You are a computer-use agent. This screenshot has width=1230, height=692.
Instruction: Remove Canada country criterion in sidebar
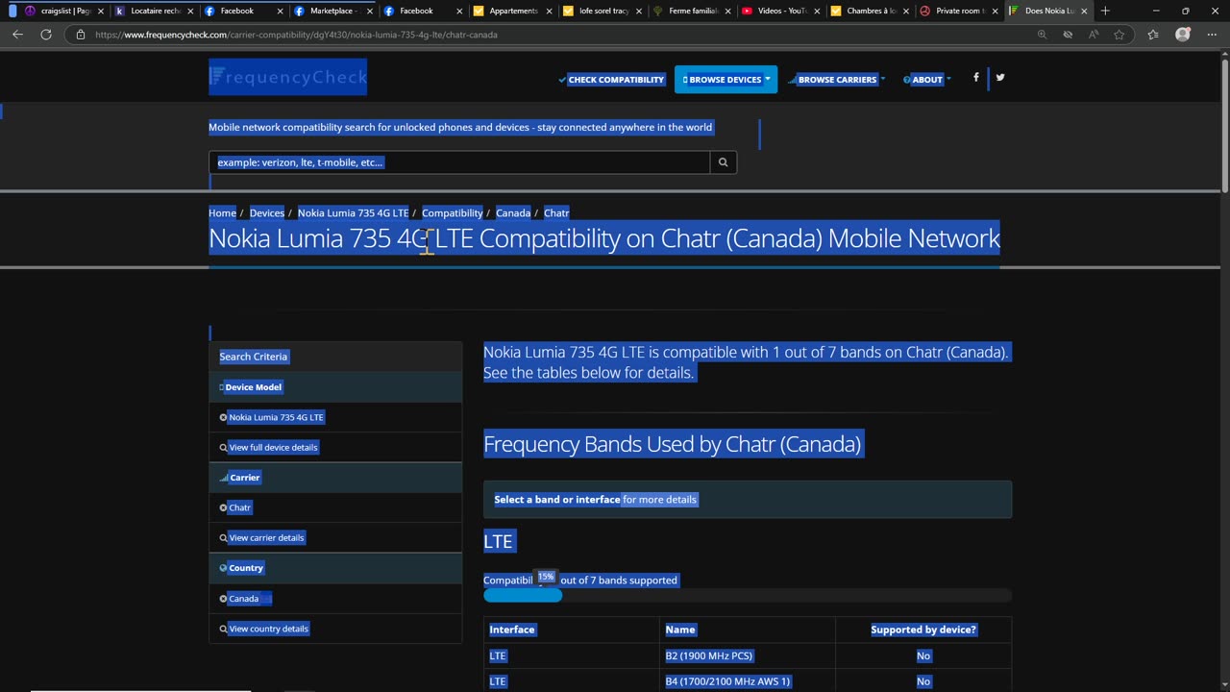click(x=223, y=599)
